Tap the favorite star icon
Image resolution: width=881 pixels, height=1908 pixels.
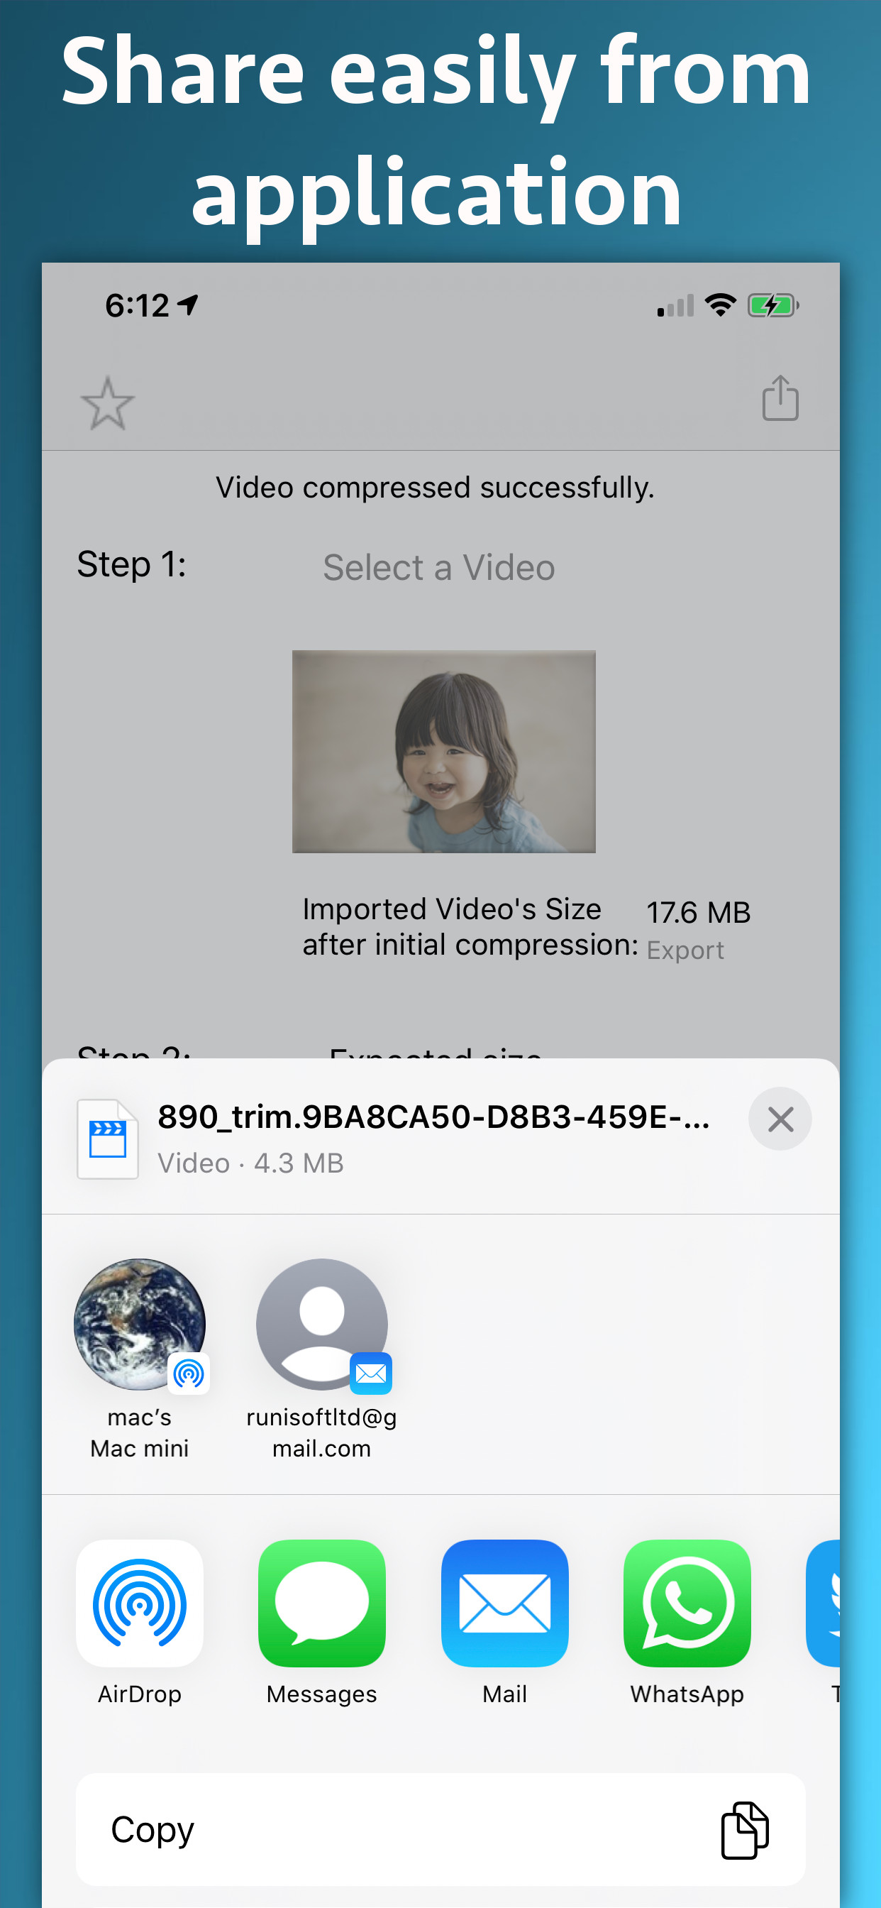point(107,403)
